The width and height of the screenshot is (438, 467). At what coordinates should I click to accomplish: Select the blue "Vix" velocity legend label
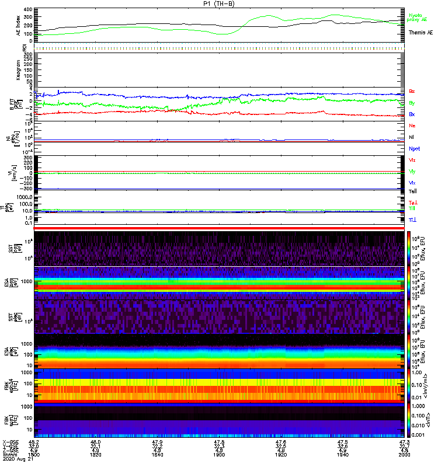[412, 182]
